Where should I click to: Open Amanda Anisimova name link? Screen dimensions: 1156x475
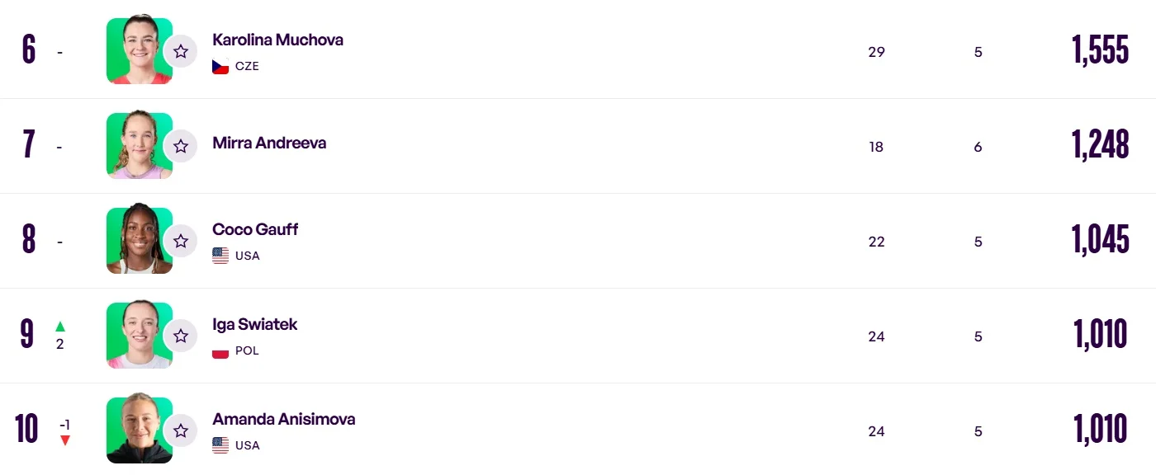[283, 419]
